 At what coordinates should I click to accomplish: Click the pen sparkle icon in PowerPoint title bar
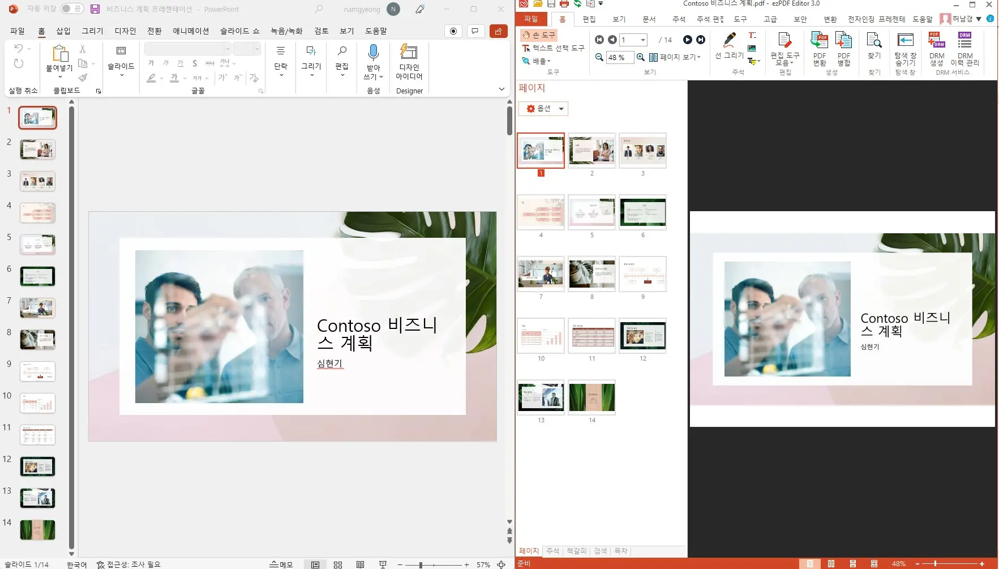(420, 9)
